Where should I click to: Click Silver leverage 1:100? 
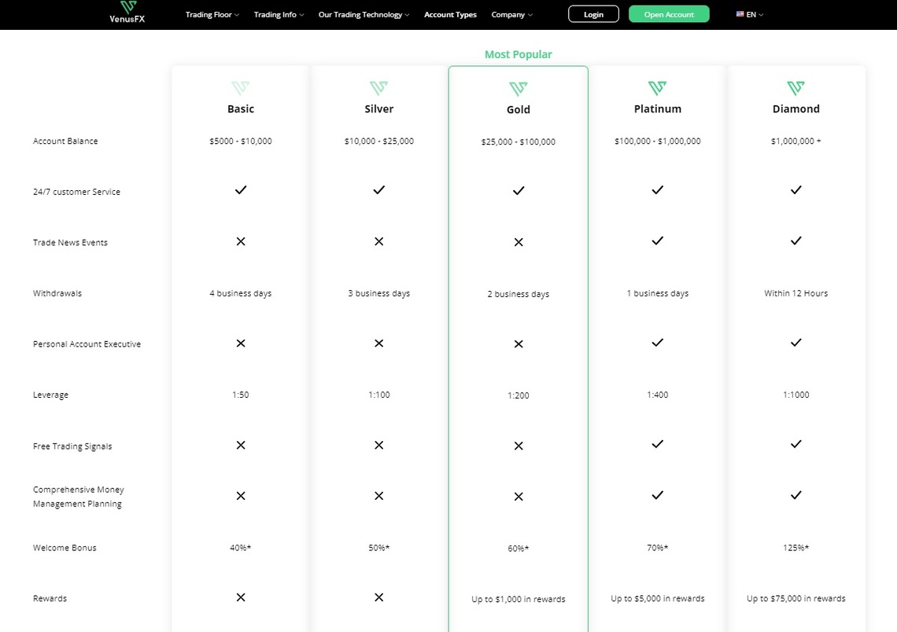[378, 395]
